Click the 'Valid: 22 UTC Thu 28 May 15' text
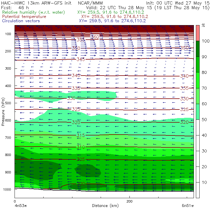Screen dimensions: 211x211 click(119, 8)
